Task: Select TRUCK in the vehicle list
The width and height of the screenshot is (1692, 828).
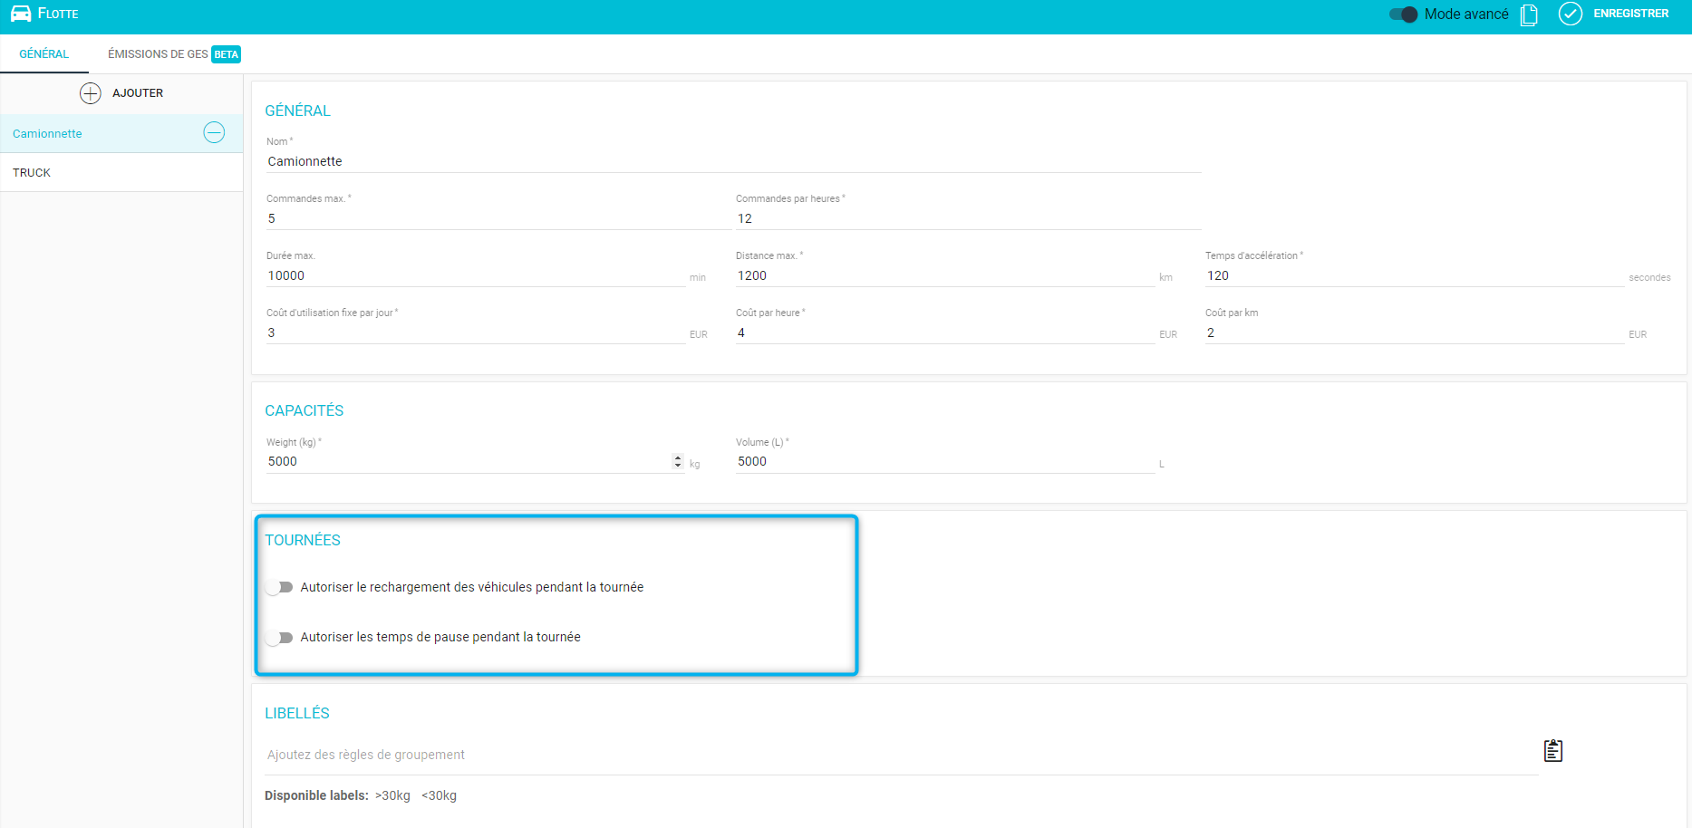Action: pos(121,172)
